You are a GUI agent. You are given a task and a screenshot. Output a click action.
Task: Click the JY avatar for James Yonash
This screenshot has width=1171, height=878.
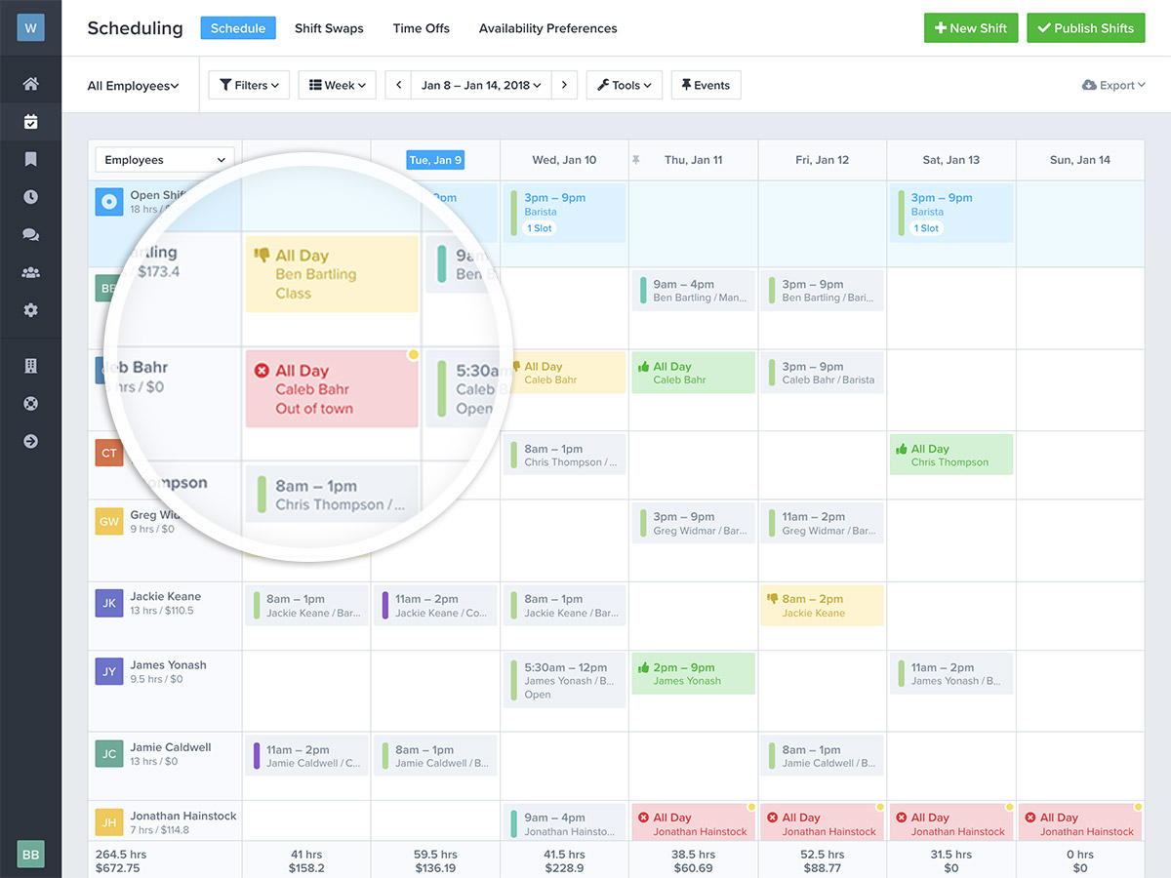(108, 671)
